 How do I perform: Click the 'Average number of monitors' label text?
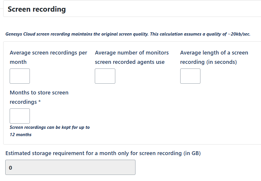(132, 53)
